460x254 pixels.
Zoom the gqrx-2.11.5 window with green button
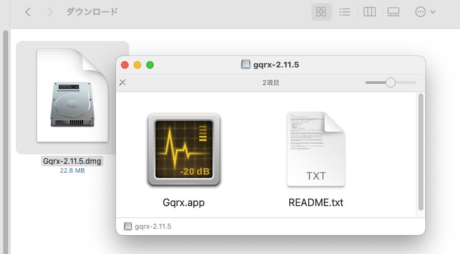tap(150, 65)
